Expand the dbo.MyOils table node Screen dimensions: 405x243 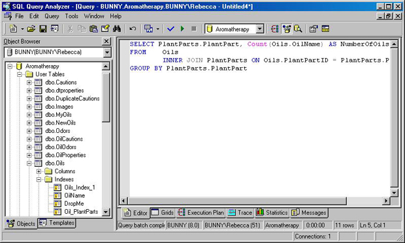[x=29, y=115]
